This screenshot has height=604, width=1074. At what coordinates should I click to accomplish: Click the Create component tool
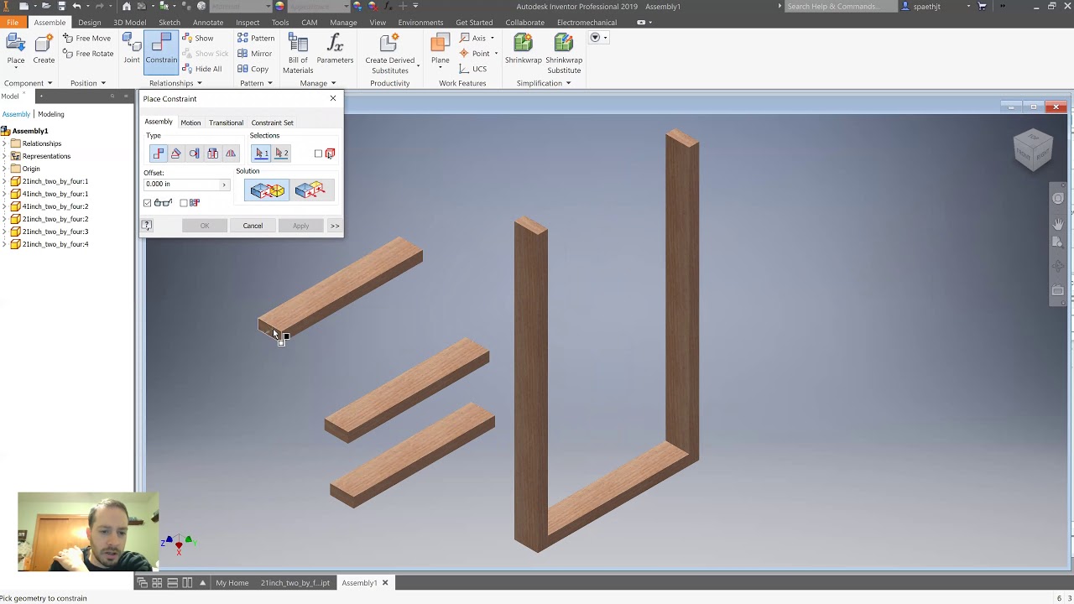44,50
